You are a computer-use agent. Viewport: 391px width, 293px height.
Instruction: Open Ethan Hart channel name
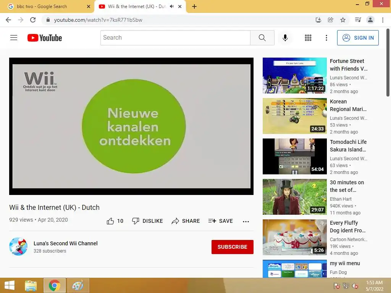pyautogui.click(x=341, y=199)
